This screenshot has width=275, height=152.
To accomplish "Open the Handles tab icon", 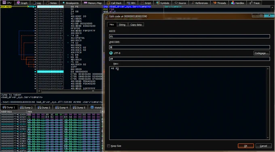I will pyautogui.click(x=233, y=3).
